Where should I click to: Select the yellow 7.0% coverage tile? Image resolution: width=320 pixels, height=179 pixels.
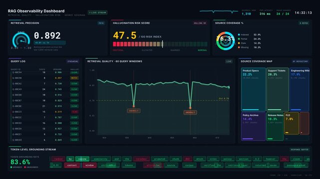point(292,123)
